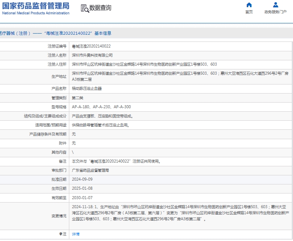
Task: Click the 型号规格 row label
Action: [x=59, y=107]
